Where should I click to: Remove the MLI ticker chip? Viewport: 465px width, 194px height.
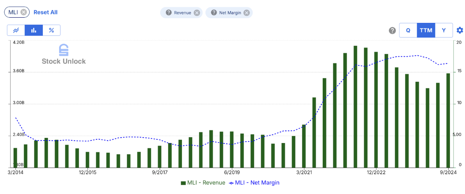point(24,12)
